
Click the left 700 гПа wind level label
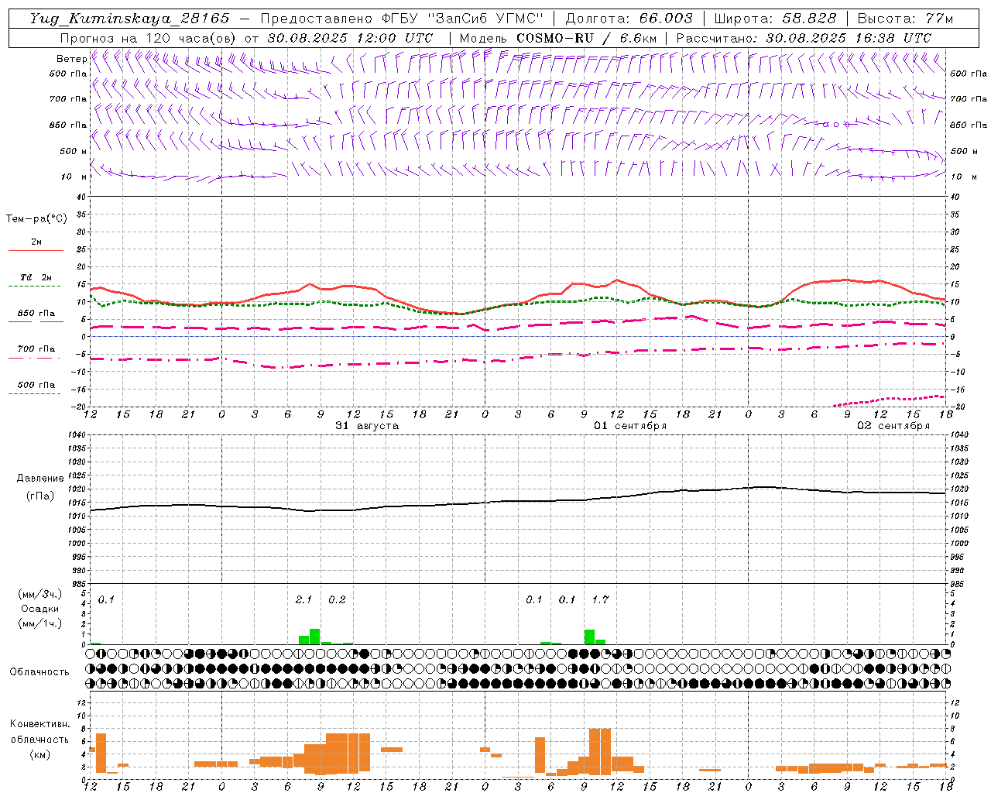click(x=68, y=99)
